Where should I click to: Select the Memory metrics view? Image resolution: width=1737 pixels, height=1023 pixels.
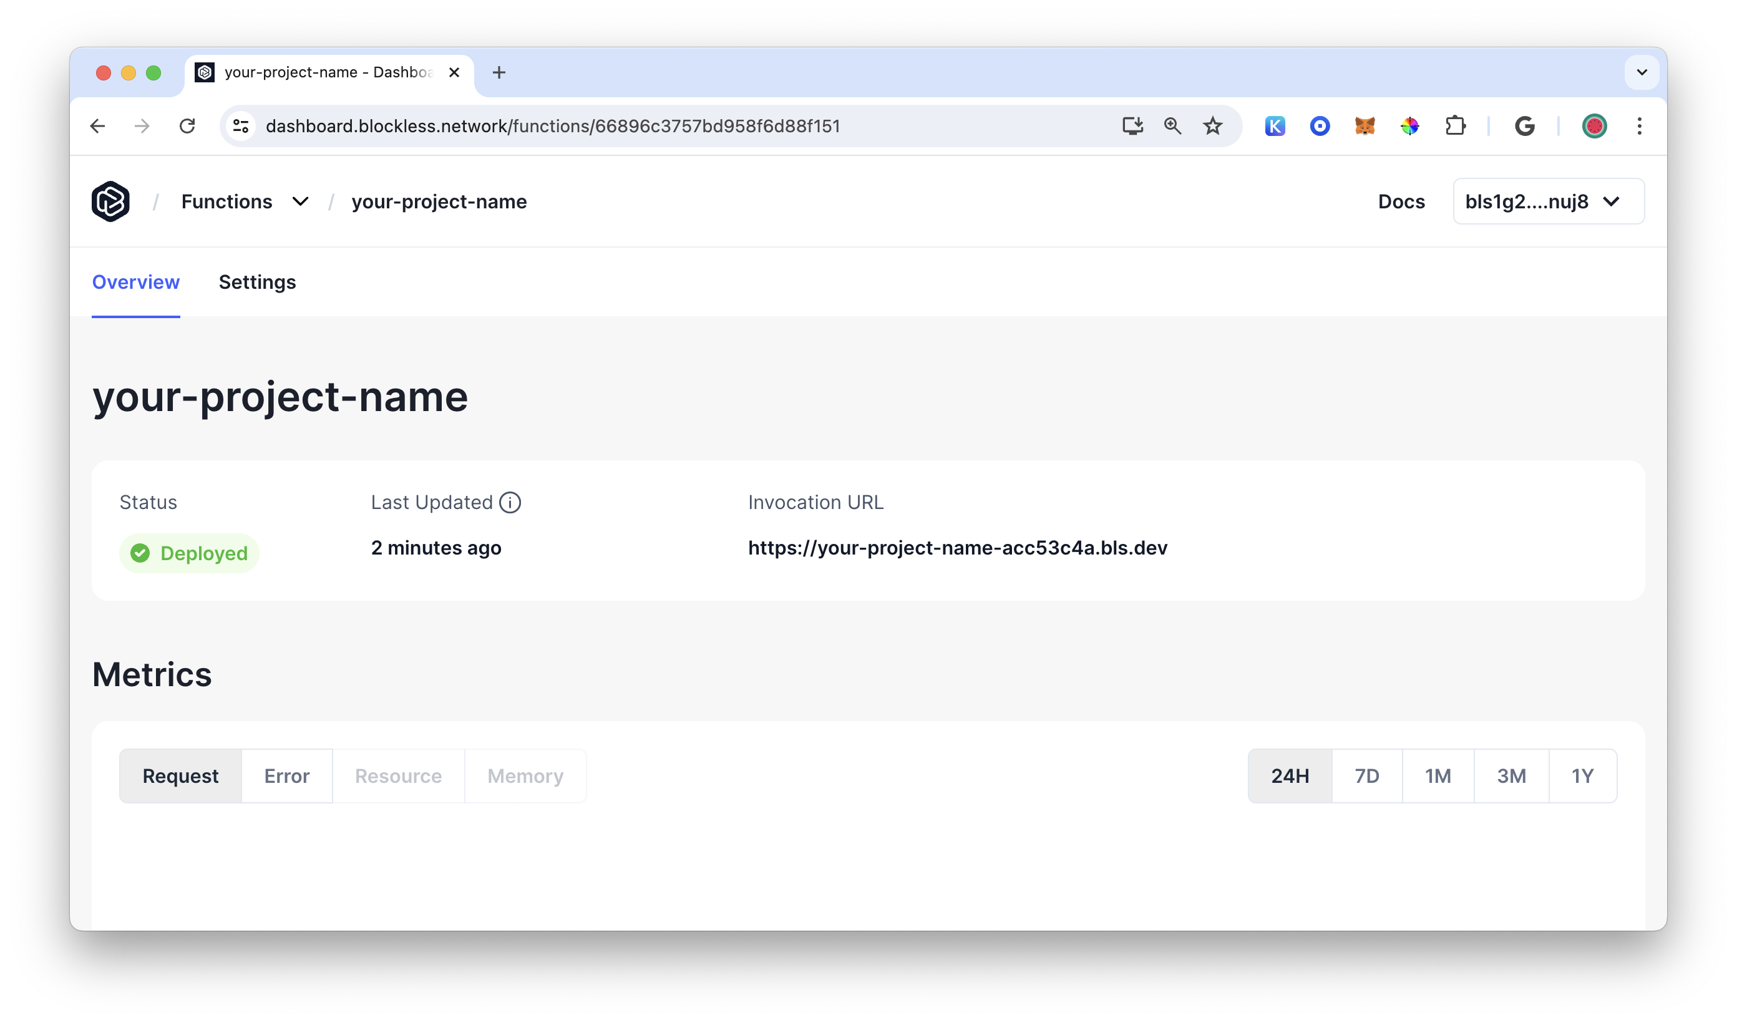click(x=526, y=776)
